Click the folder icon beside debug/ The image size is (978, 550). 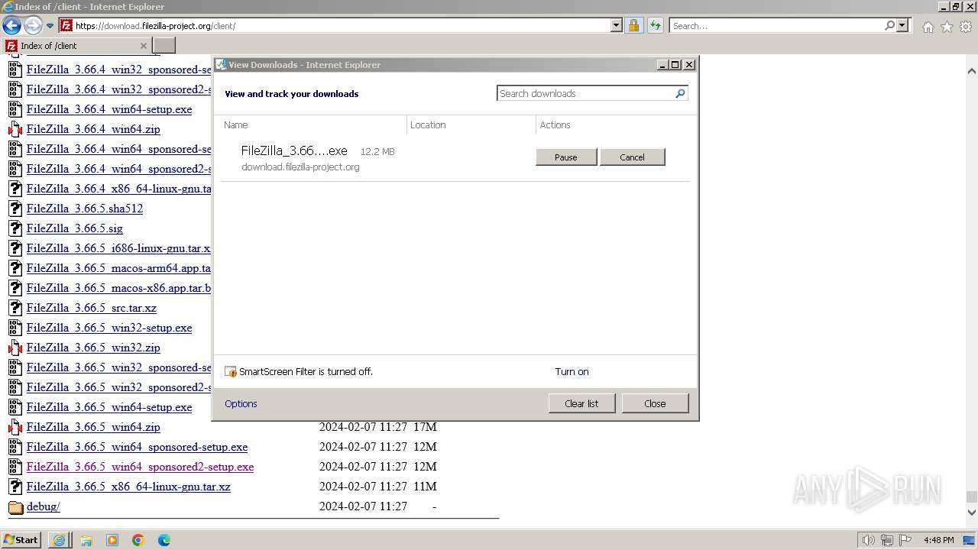click(x=15, y=506)
